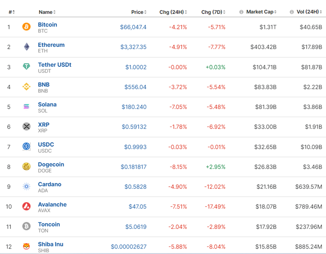Click the Bitcoin coin logo icon
Image resolution: width=326 pixels, height=254 pixels.
point(26,27)
